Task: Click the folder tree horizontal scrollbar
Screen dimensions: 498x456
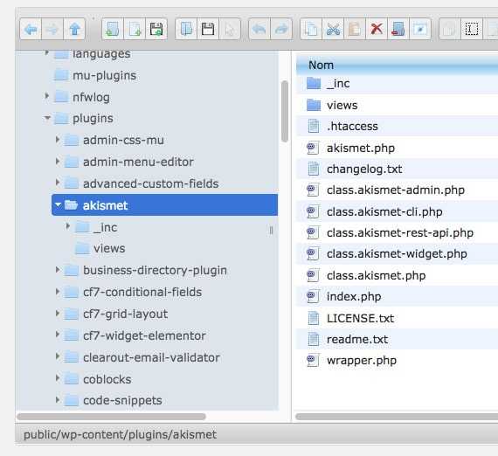Action: 112,417
